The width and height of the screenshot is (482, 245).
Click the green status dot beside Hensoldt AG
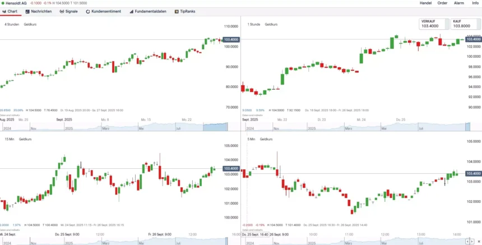point(2,3)
